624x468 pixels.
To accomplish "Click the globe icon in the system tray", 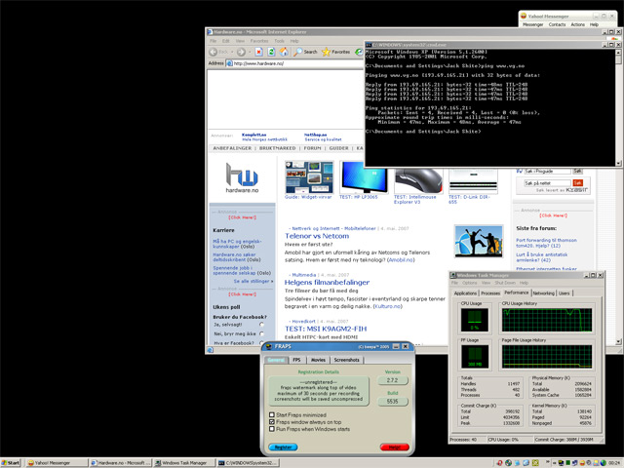I will point(604,463).
